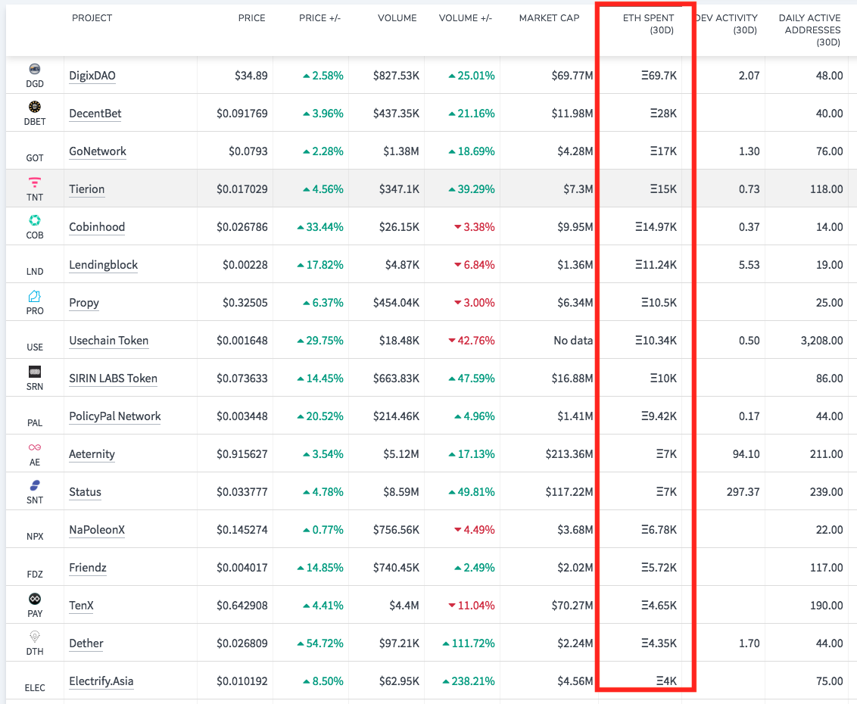This screenshot has height=704, width=857.
Task: Click Aeternity market cap $213.36M
Action: [x=569, y=454]
